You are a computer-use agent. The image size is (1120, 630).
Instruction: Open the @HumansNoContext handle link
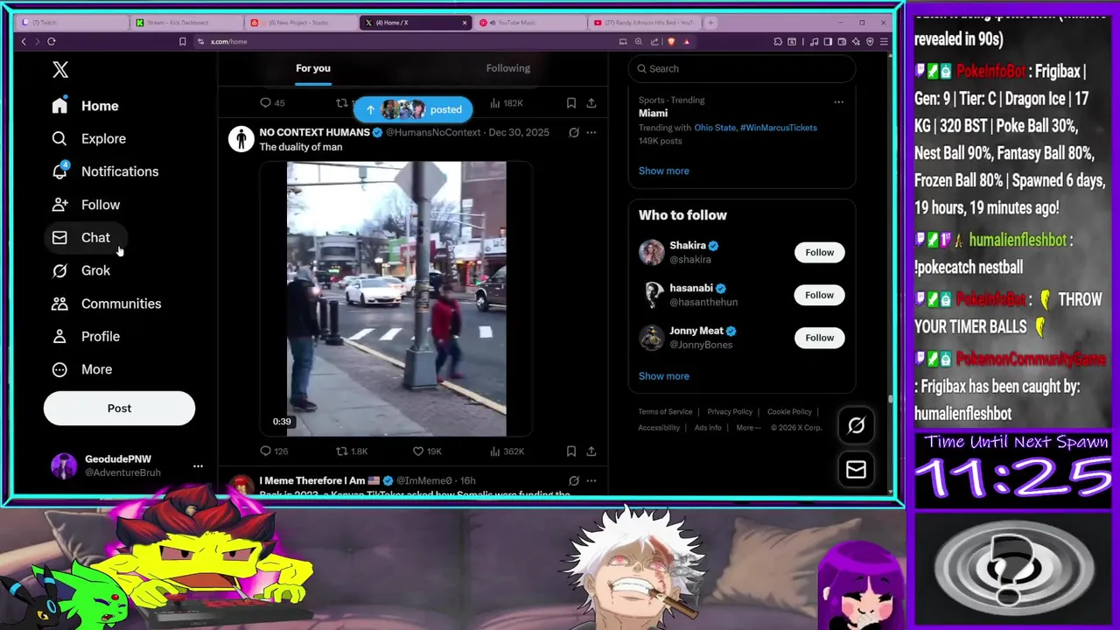pyautogui.click(x=433, y=132)
